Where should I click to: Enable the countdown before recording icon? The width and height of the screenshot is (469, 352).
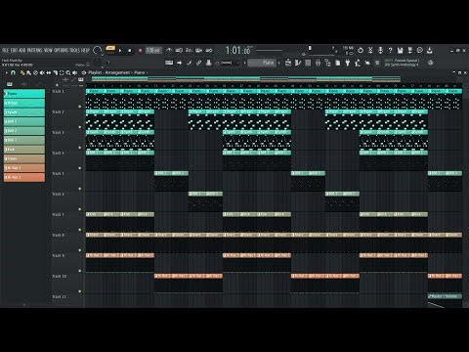coord(189,50)
